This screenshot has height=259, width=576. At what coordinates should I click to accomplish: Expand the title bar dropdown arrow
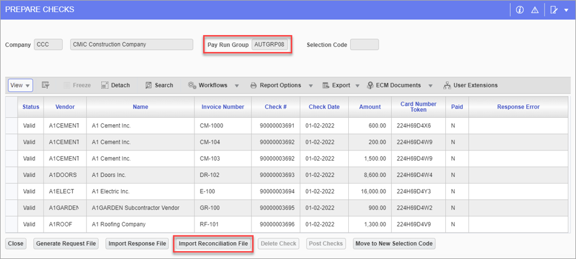pos(566,10)
